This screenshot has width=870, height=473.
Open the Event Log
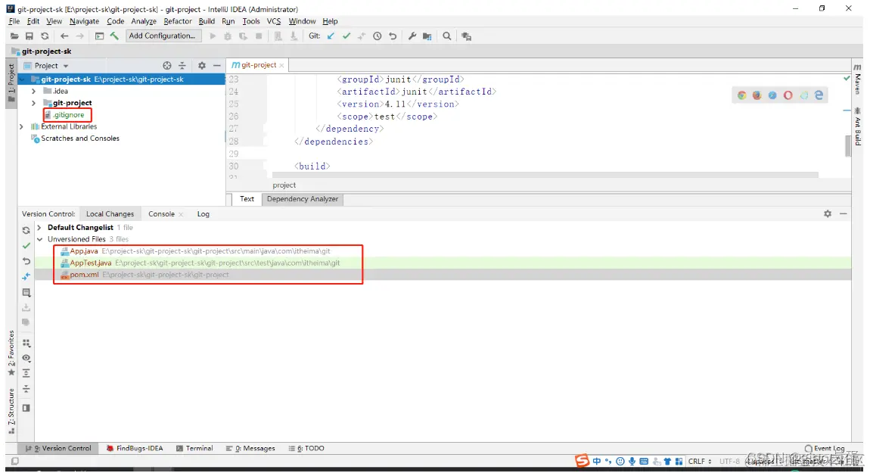click(825, 448)
